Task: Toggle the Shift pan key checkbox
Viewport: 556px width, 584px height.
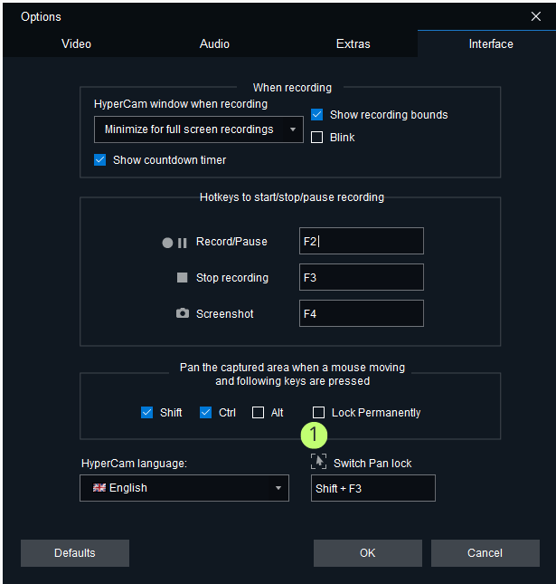Action: pos(146,412)
